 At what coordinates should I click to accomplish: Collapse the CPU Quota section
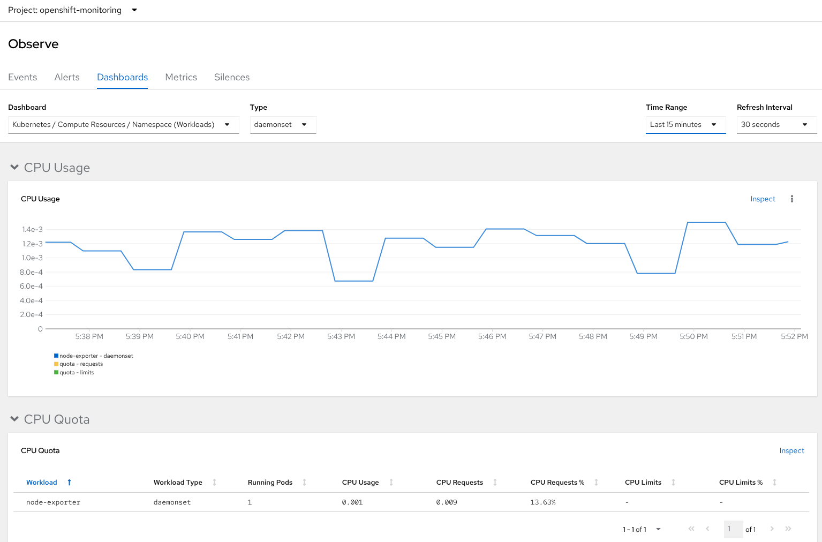14,419
